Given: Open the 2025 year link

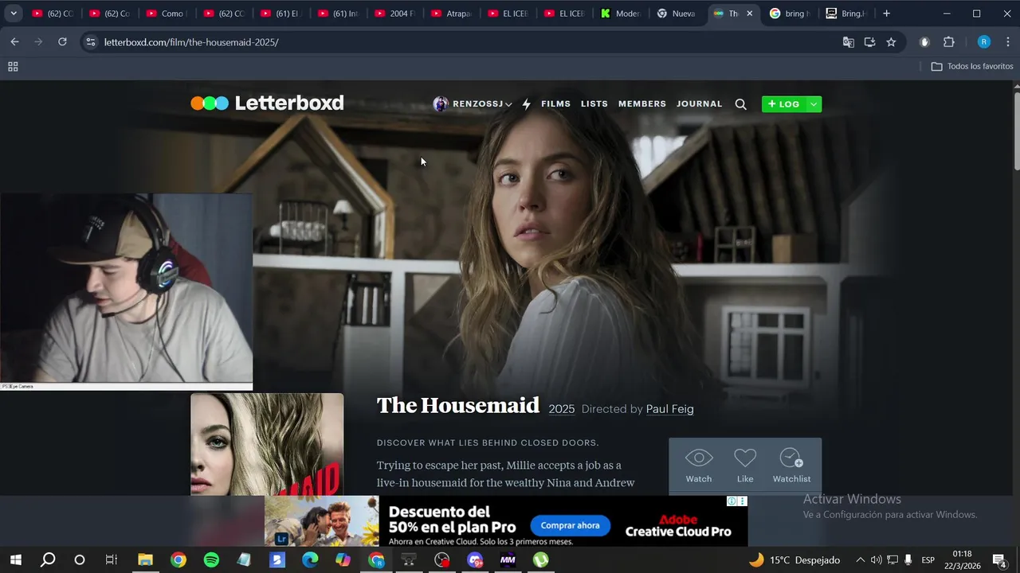Looking at the screenshot, I should tap(561, 409).
